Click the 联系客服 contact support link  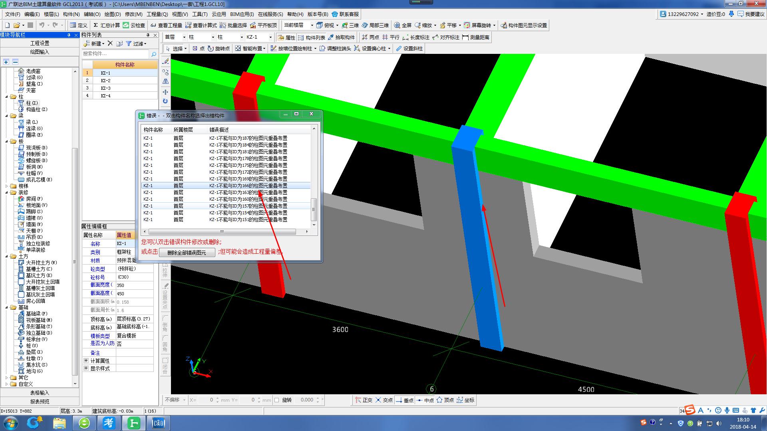click(346, 14)
